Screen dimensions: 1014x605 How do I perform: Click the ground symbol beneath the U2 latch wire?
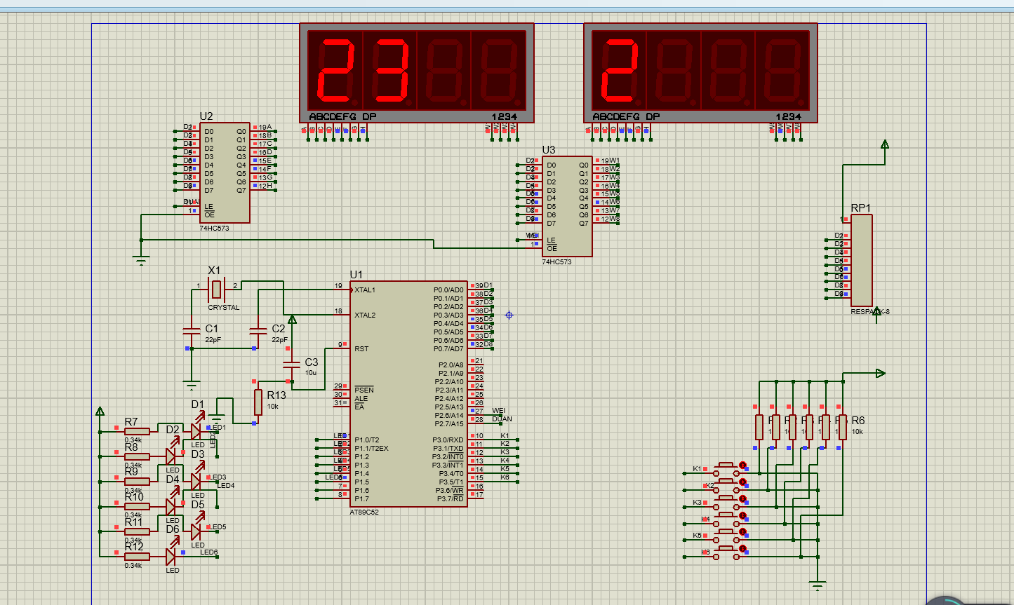click(141, 260)
